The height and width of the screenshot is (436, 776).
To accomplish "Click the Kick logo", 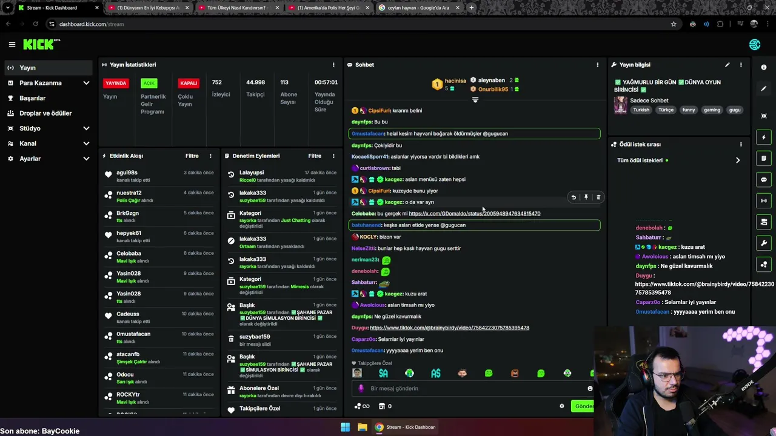I will (x=41, y=44).
